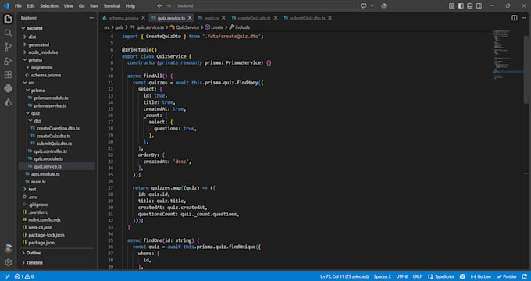Split the editor to the right
This screenshot has width=531, height=281.
(x=515, y=18)
